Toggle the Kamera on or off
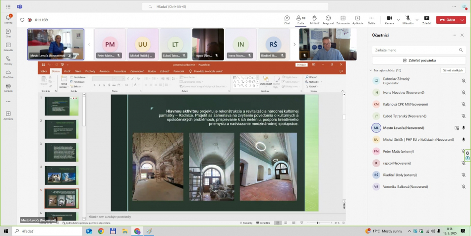471x236 pixels. tap(389, 19)
